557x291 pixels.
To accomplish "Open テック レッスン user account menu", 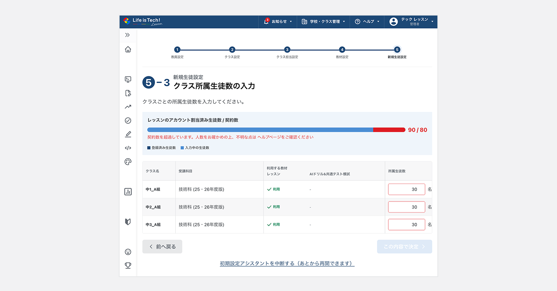I will (411, 22).
